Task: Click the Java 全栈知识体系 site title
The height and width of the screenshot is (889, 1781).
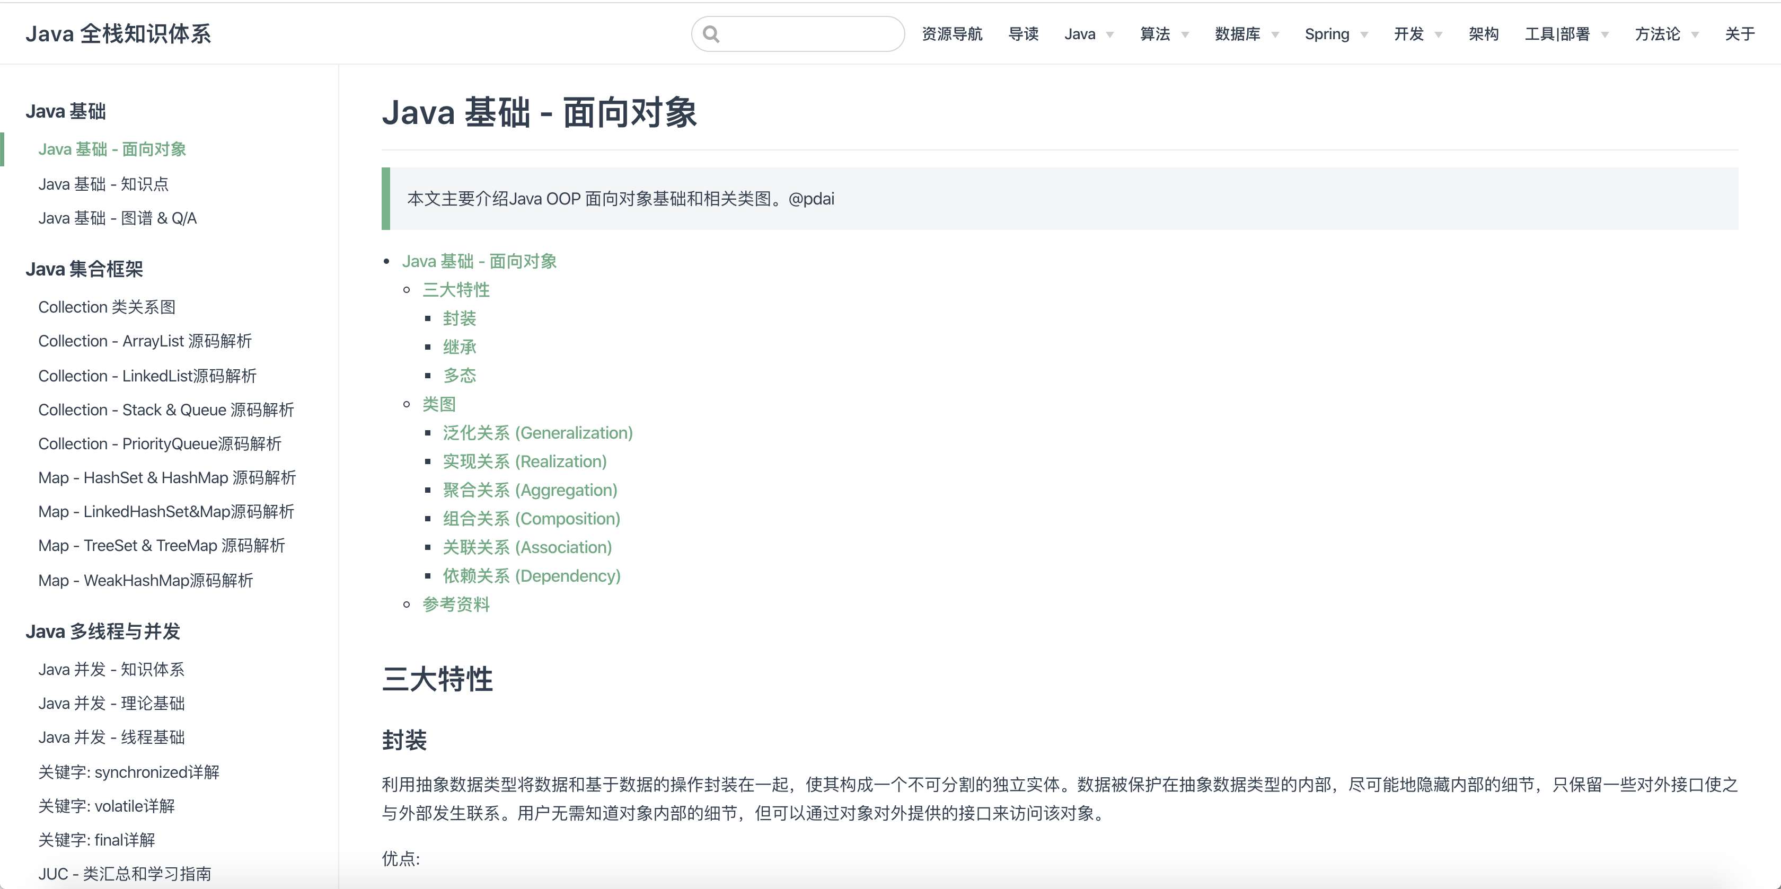Action: pos(118,34)
